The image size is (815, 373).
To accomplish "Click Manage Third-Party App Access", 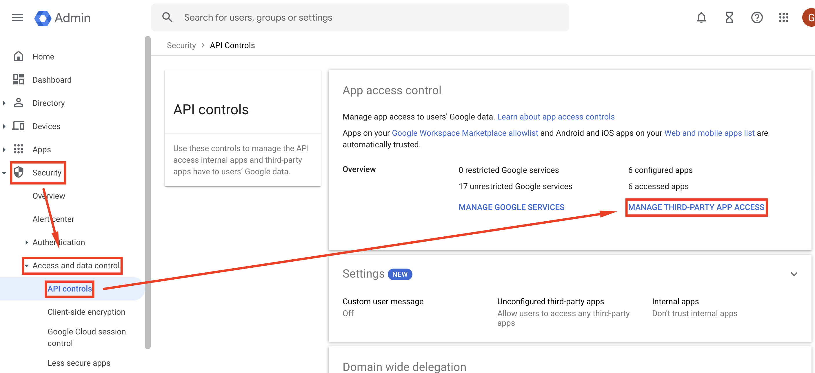I will coord(696,207).
